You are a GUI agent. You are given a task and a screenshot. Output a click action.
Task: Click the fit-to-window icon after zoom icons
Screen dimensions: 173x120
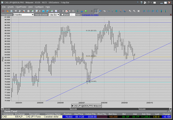pyautogui.click(x=138, y=11)
